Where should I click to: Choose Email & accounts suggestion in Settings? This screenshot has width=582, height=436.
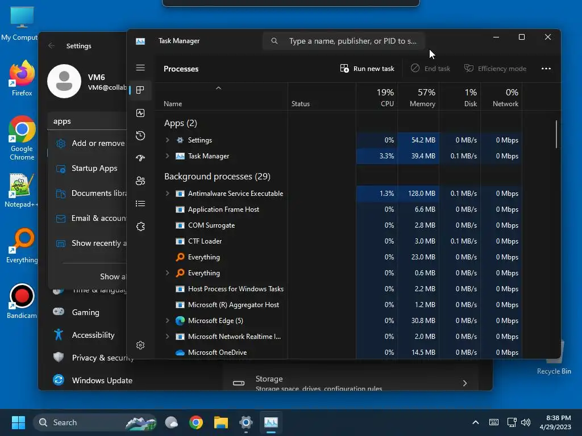88,218
